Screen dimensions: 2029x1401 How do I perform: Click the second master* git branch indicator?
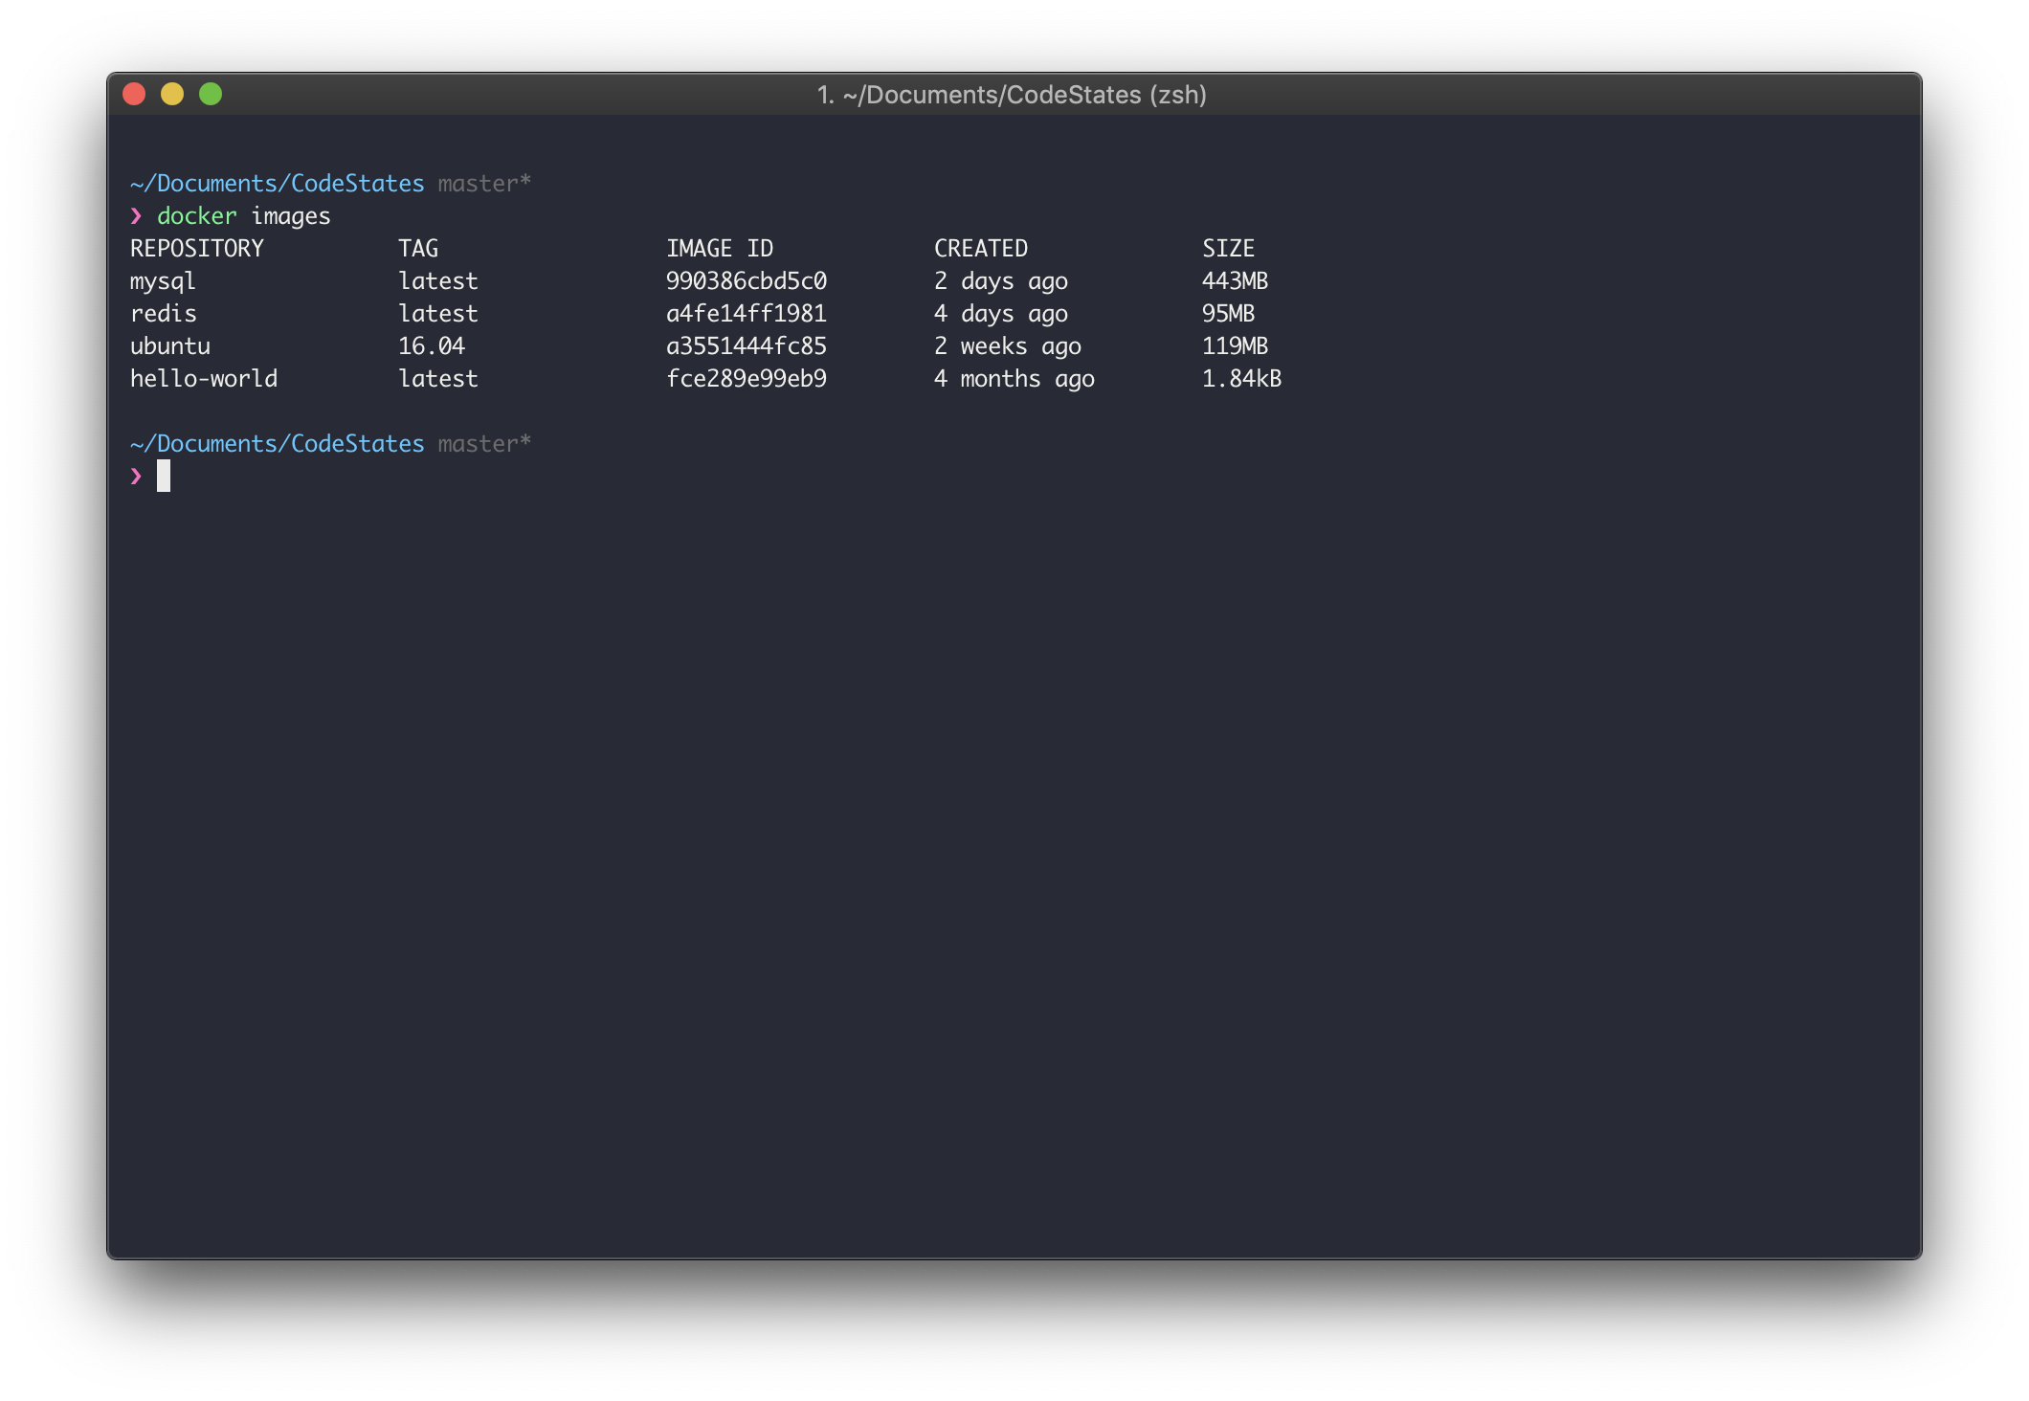484,444
